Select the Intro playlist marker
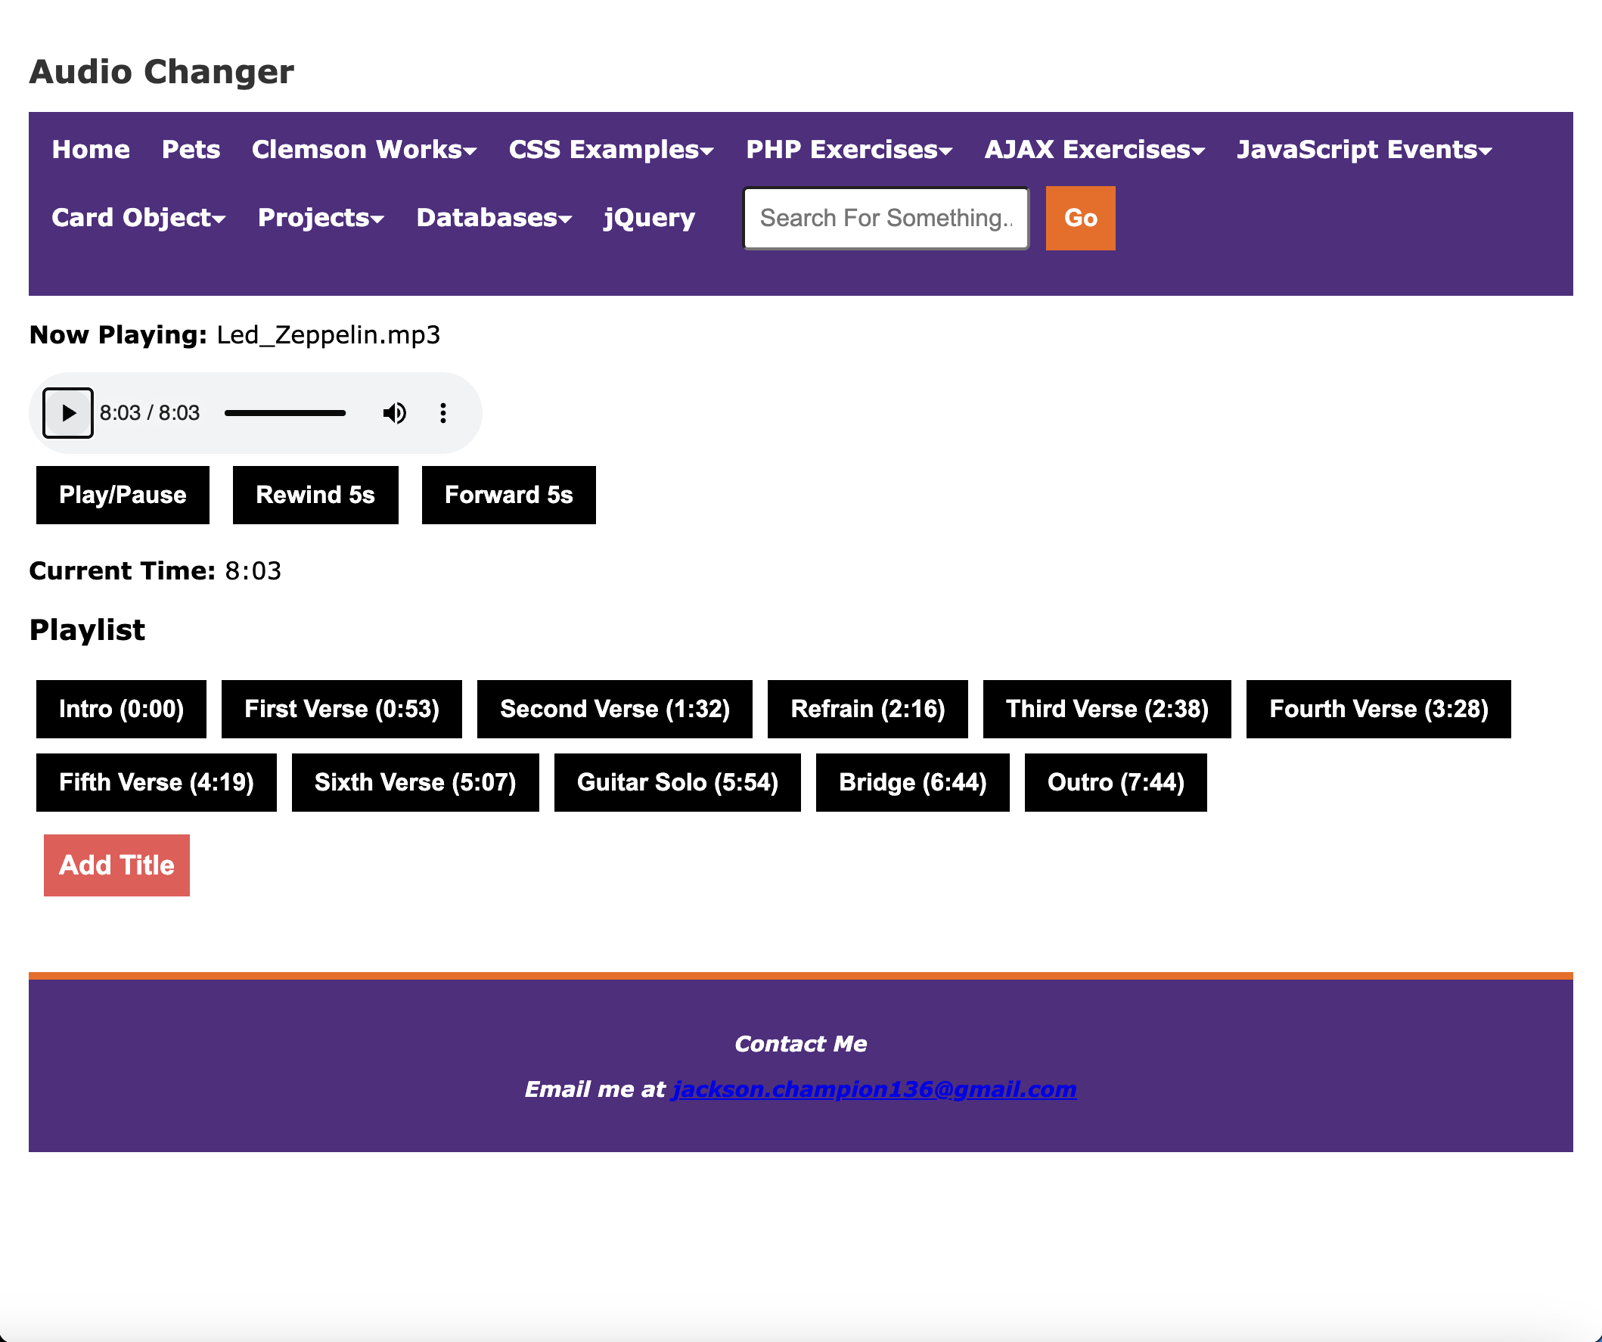 pos(120,709)
